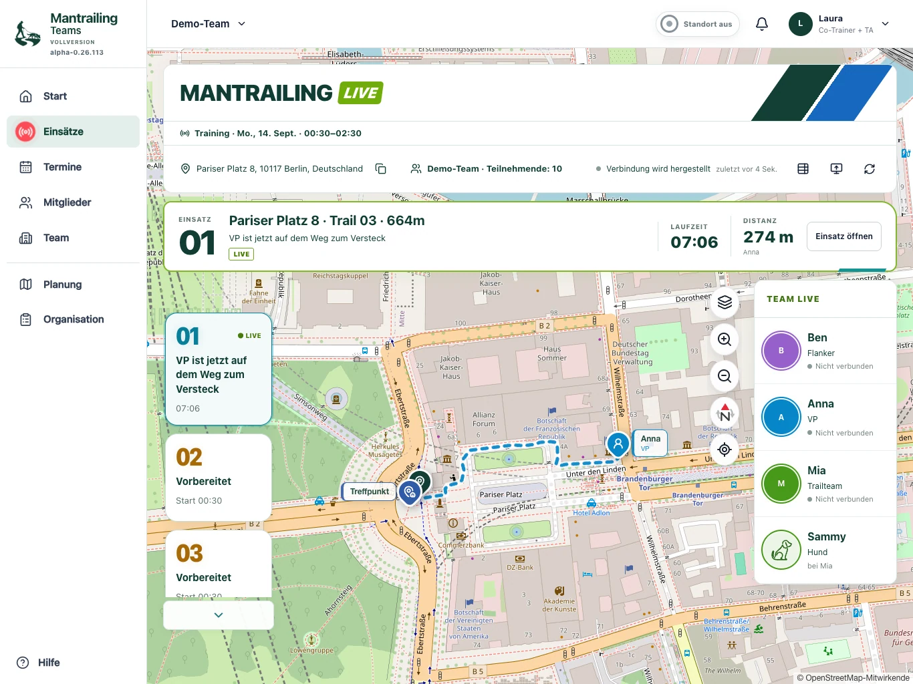Click Verbindung wird hergestellt status

[658, 169]
